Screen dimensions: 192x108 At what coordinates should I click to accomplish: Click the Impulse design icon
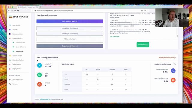10,38
